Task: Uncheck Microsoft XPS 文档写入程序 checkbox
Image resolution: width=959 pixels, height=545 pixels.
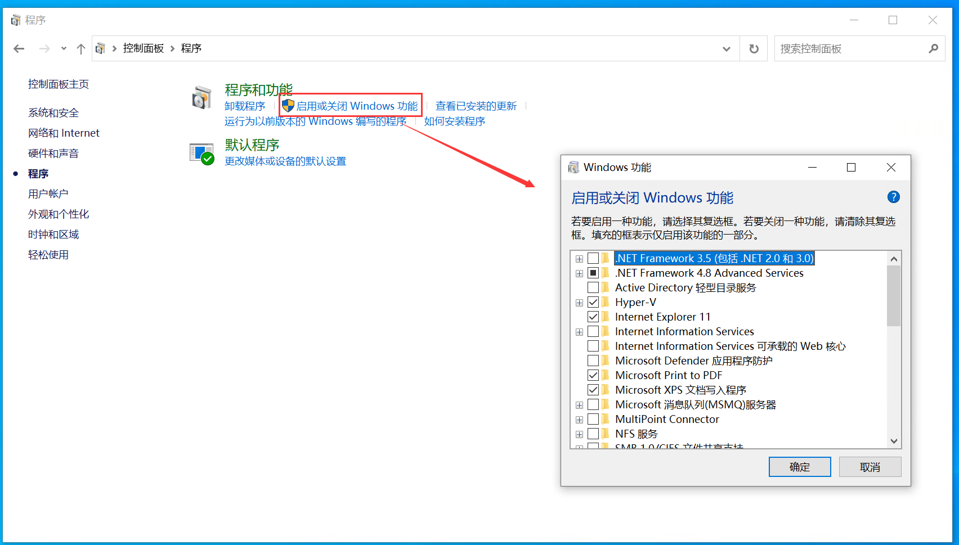Action: pyautogui.click(x=593, y=390)
